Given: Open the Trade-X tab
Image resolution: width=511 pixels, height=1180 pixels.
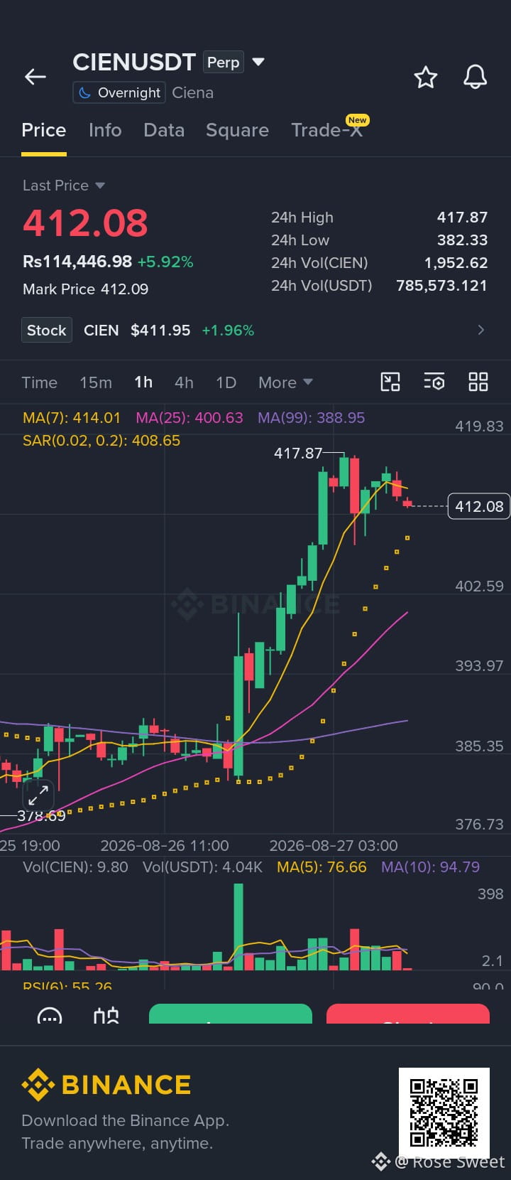Looking at the screenshot, I should [327, 130].
